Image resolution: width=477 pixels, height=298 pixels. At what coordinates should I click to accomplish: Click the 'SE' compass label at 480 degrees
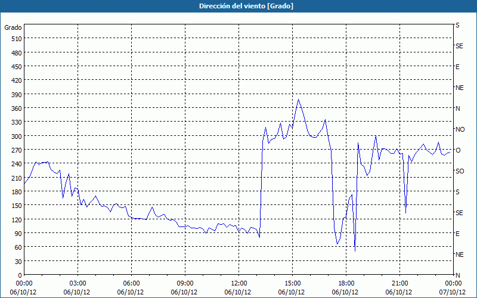coord(459,46)
